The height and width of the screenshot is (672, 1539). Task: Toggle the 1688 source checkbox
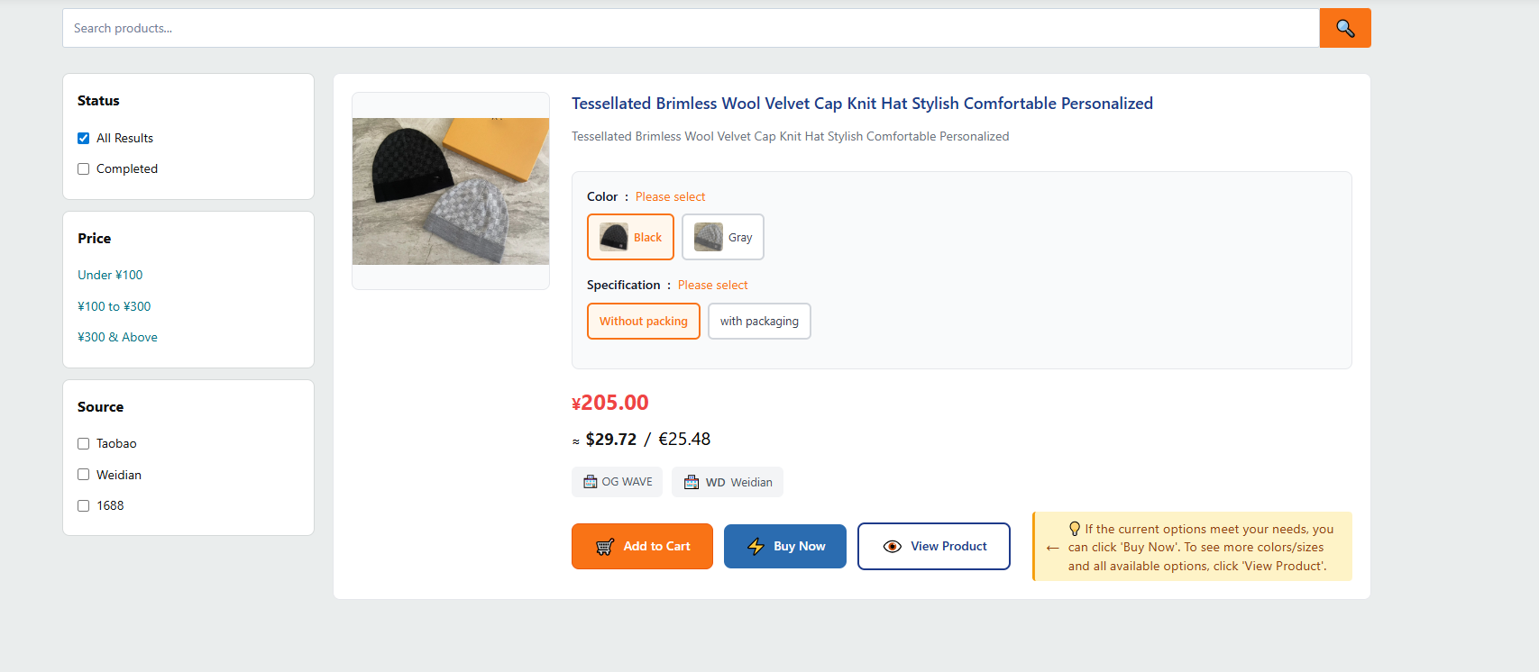[x=84, y=505]
